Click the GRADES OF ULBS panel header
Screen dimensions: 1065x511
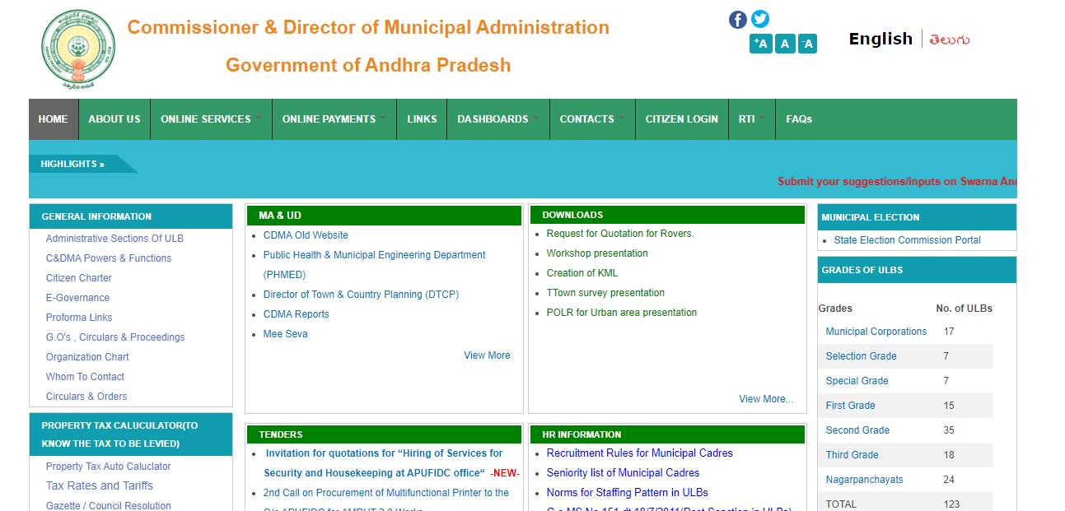click(x=917, y=270)
